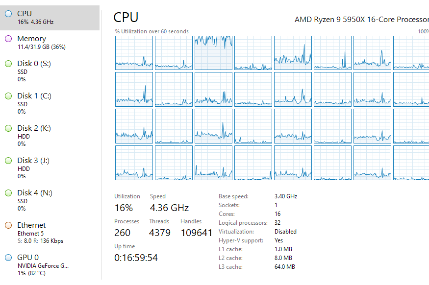Click the Disk 1 (C:) circle icon
Viewport: 429px width, 285px height.
(8, 96)
